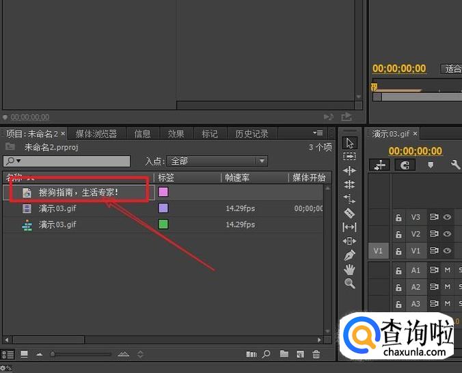This screenshot has width=462, height=373.
Task: Hide V3 track output eye
Action: coord(447,217)
